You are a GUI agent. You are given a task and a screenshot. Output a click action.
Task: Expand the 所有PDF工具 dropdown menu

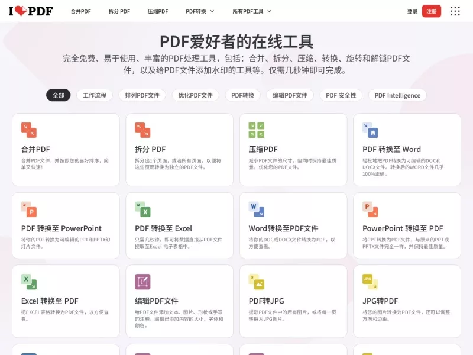[252, 11]
